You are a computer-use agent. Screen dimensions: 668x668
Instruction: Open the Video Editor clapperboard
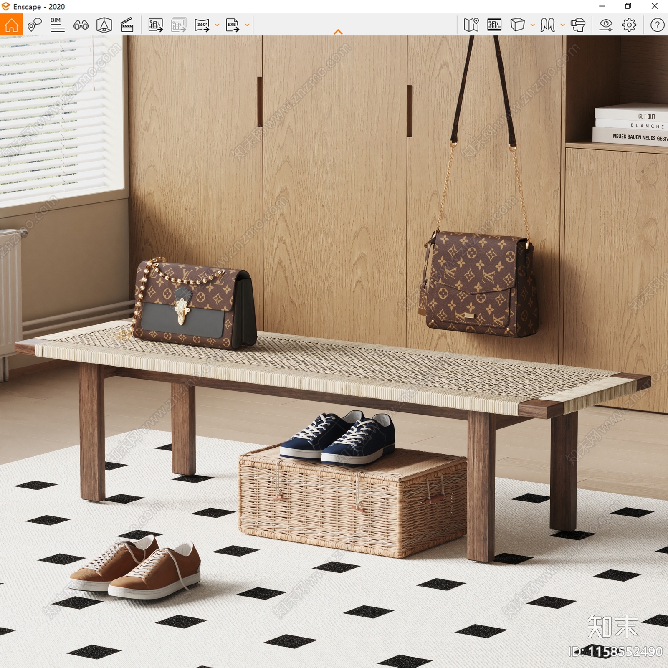(127, 25)
